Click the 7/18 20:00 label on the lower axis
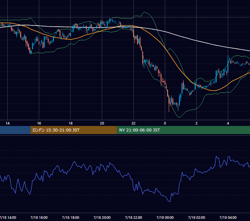 (x=102, y=218)
